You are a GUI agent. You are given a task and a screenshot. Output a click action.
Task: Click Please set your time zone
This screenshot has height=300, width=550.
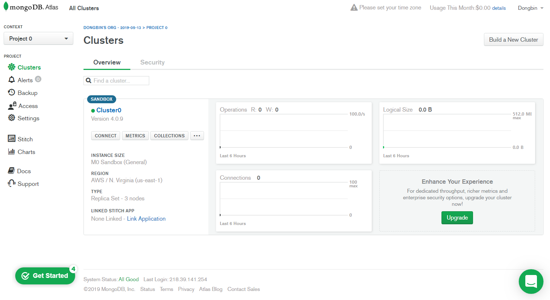[390, 8]
